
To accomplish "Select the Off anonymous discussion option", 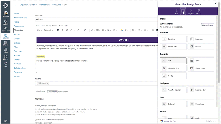I will click(36, 109).
